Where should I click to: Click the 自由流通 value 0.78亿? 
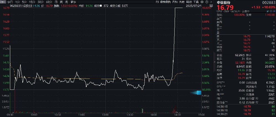click(271, 83)
